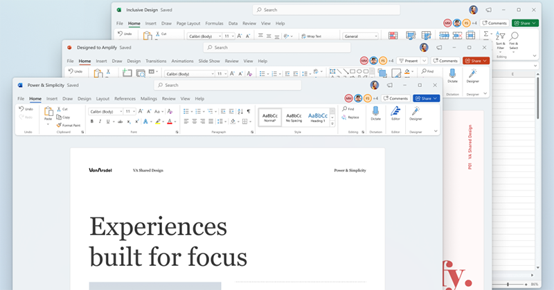Apply strikethrough in Word ribbon

coord(120,122)
